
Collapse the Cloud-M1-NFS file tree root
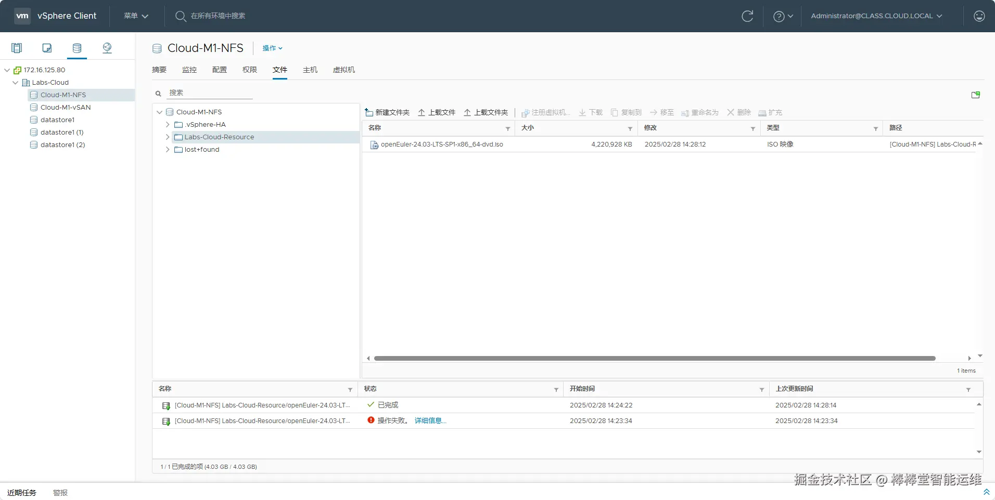tap(159, 112)
